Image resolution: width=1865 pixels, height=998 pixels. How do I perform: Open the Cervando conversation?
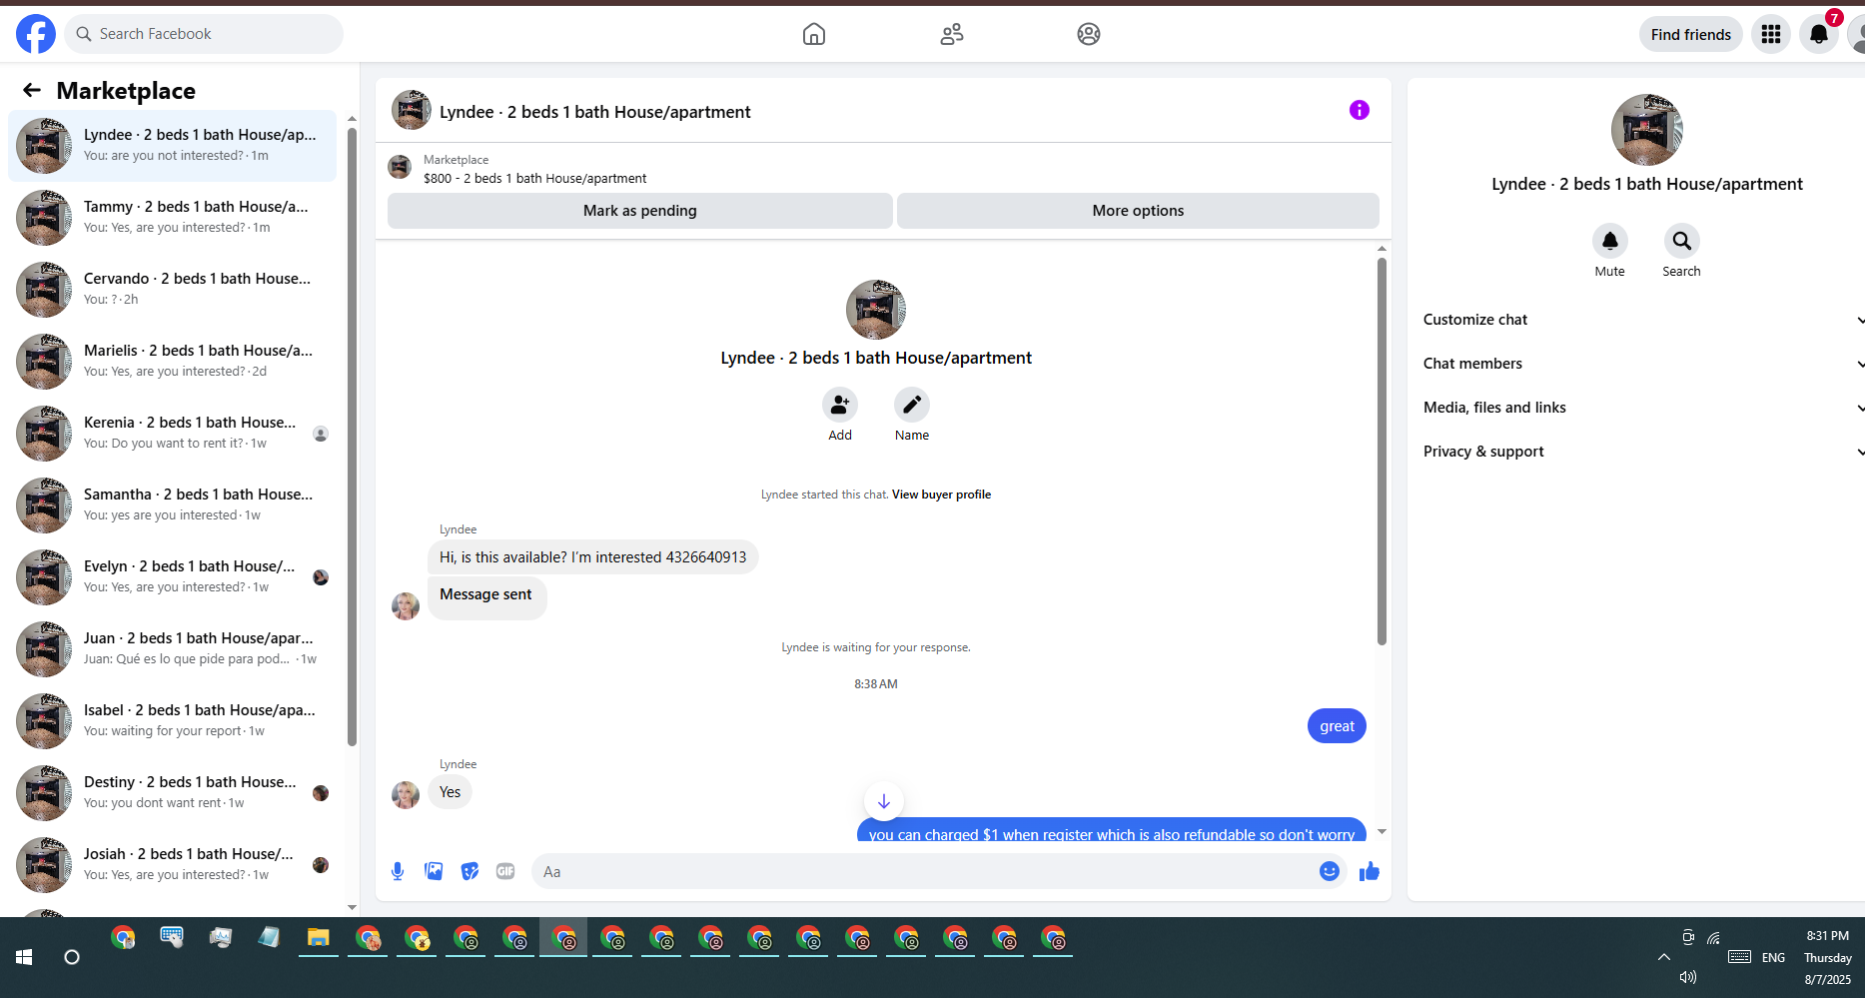coord(173,290)
